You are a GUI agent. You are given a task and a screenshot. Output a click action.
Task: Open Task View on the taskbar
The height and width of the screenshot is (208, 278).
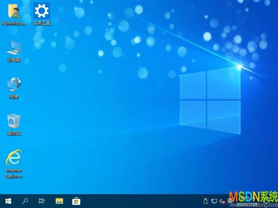pyautogui.click(x=41, y=201)
